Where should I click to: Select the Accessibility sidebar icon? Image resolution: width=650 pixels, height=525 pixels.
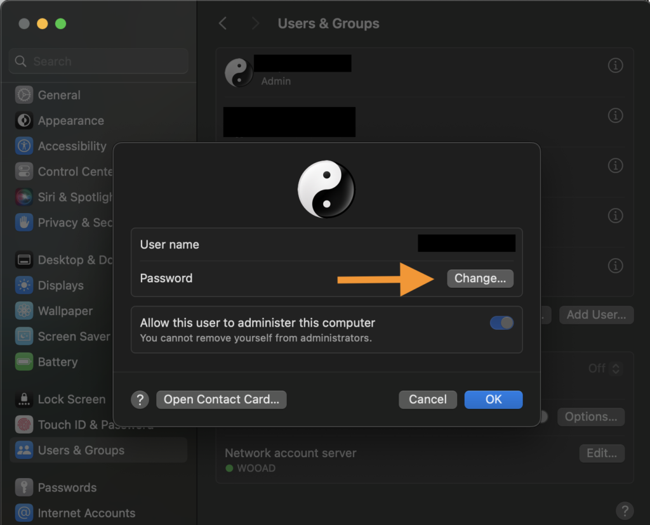point(24,146)
